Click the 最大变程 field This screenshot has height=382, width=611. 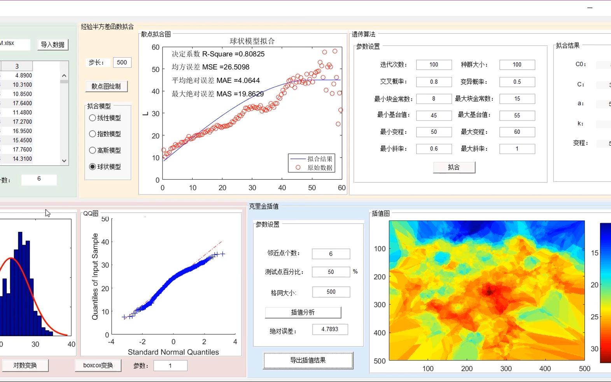(x=517, y=132)
